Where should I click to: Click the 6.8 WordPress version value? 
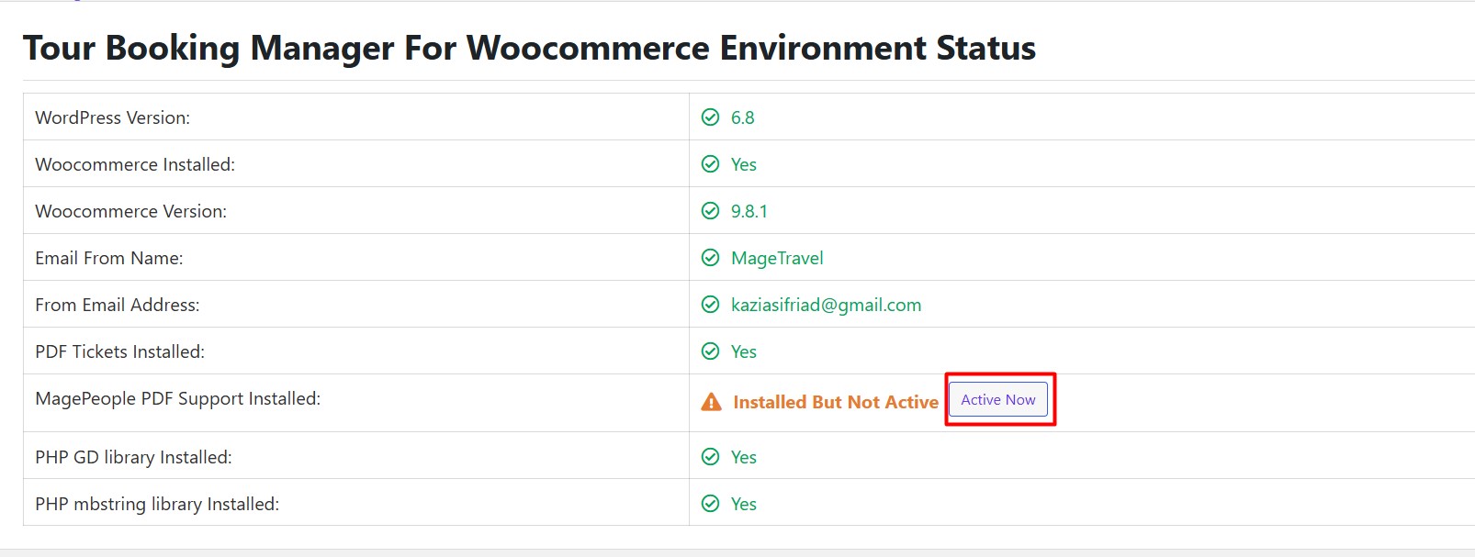(743, 117)
